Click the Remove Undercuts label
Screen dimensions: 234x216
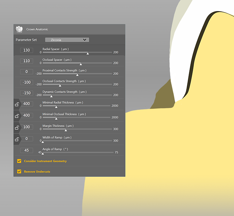37,172
